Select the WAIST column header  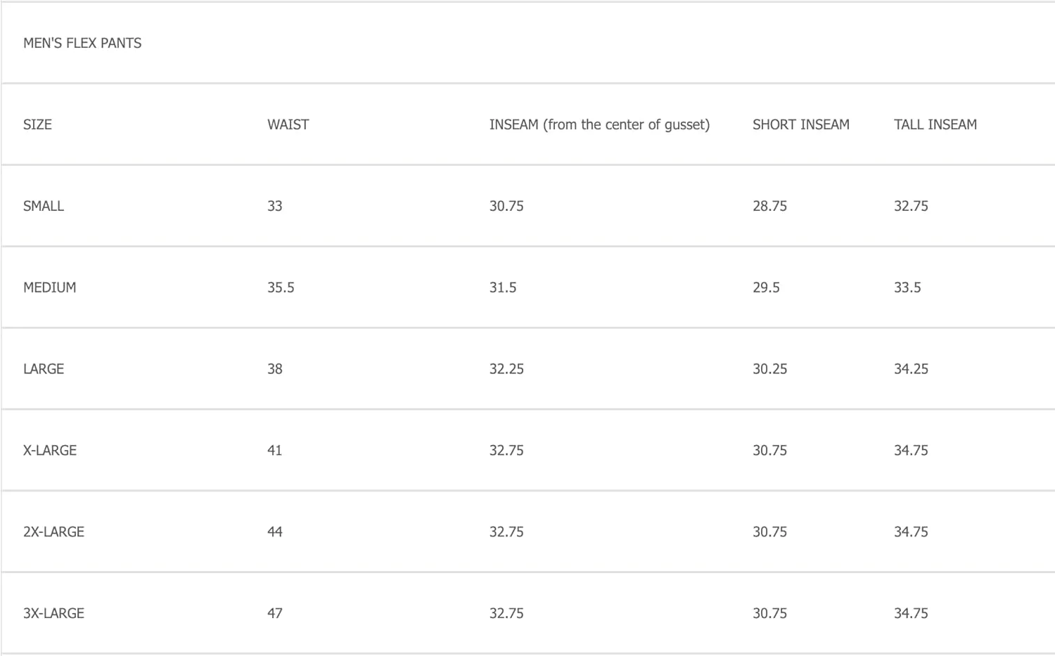click(288, 124)
